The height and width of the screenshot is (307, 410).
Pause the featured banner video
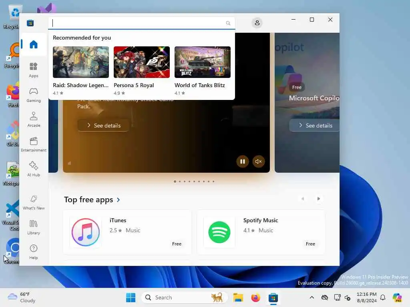(242, 161)
